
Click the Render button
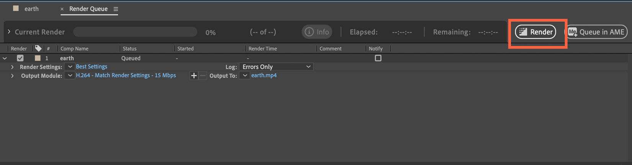[535, 32]
